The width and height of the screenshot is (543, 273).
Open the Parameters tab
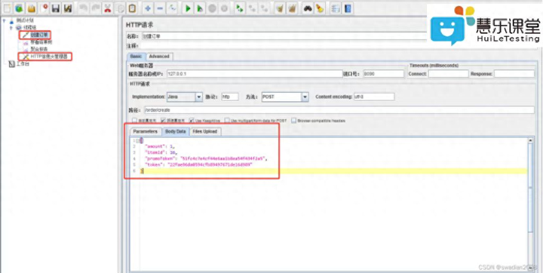point(146,132)
